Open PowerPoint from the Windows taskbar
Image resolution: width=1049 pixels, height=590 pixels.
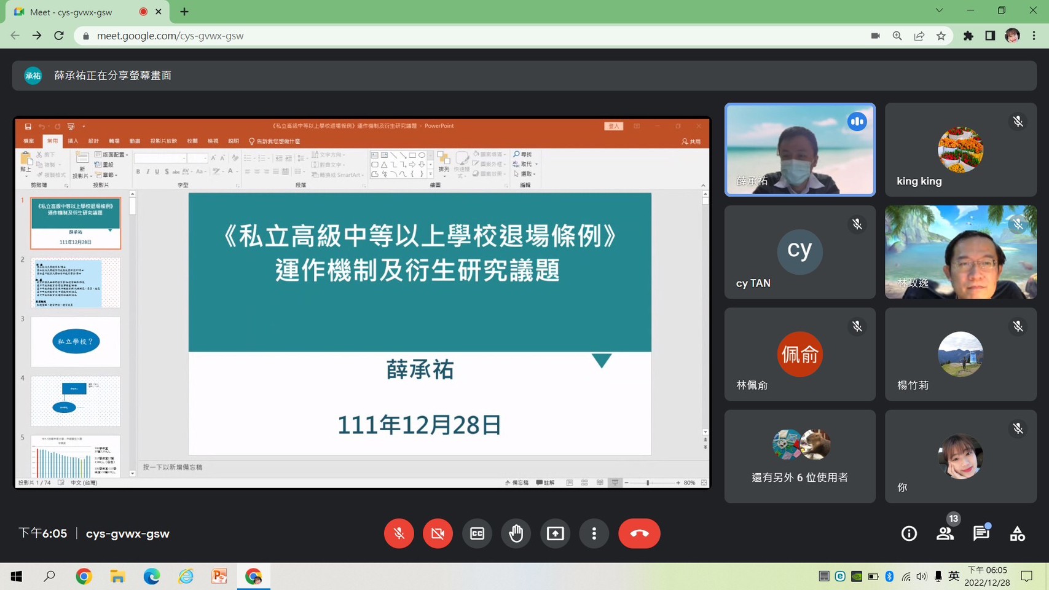219,576
